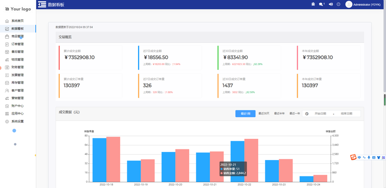Select the 最近1周 button
The width and height of the screenshot is (386, 188).
245,114
